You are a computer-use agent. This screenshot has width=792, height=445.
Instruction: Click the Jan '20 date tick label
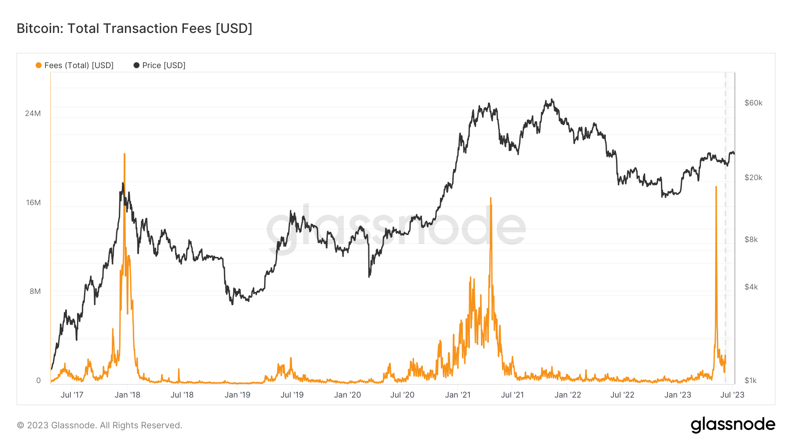click(347, 395)
